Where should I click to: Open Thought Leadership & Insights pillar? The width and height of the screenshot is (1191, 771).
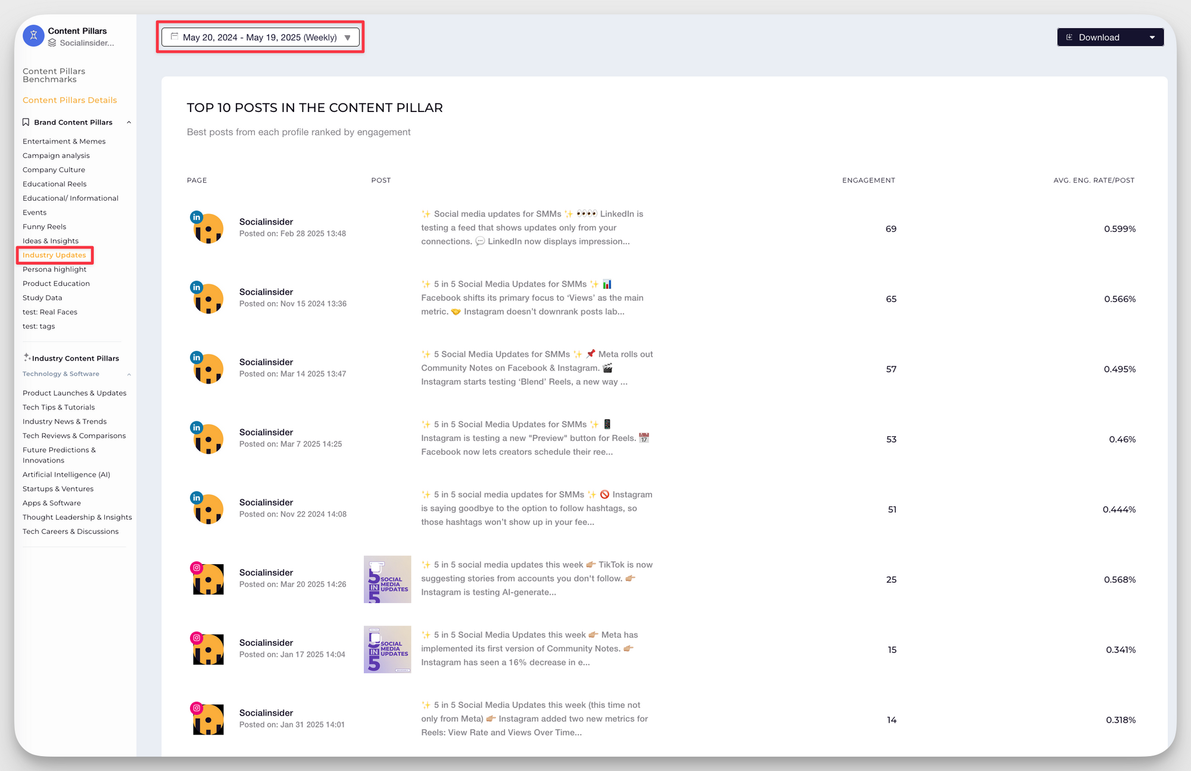pos(77,518)
